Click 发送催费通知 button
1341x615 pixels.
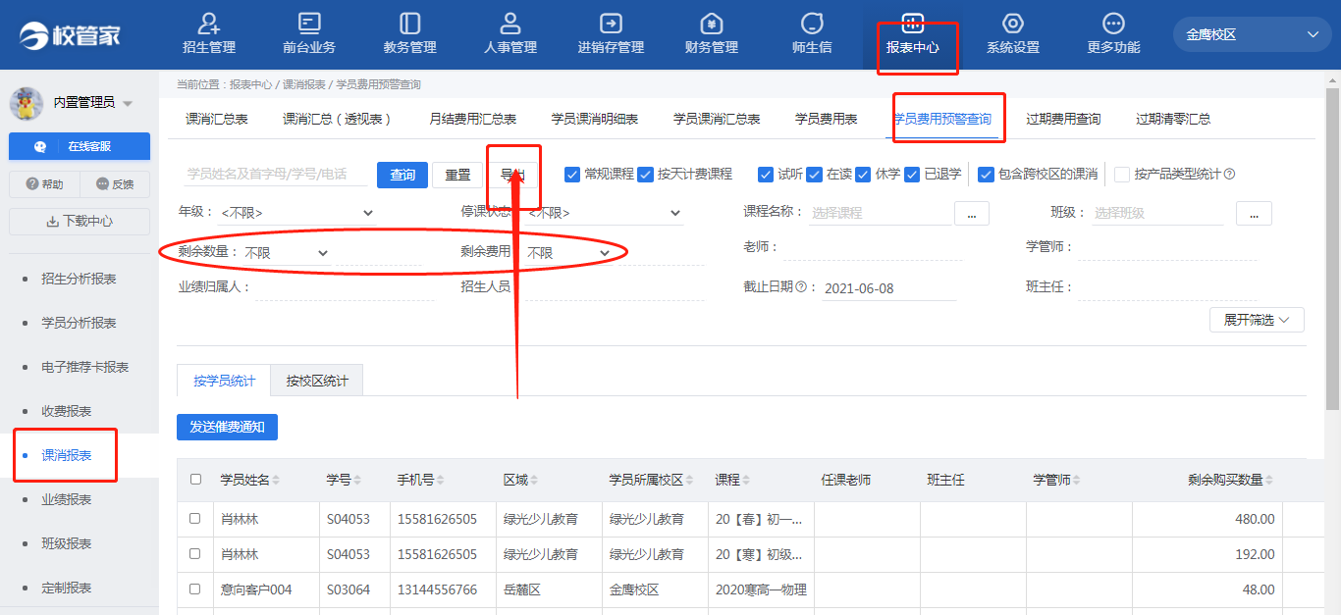point(227,427)
